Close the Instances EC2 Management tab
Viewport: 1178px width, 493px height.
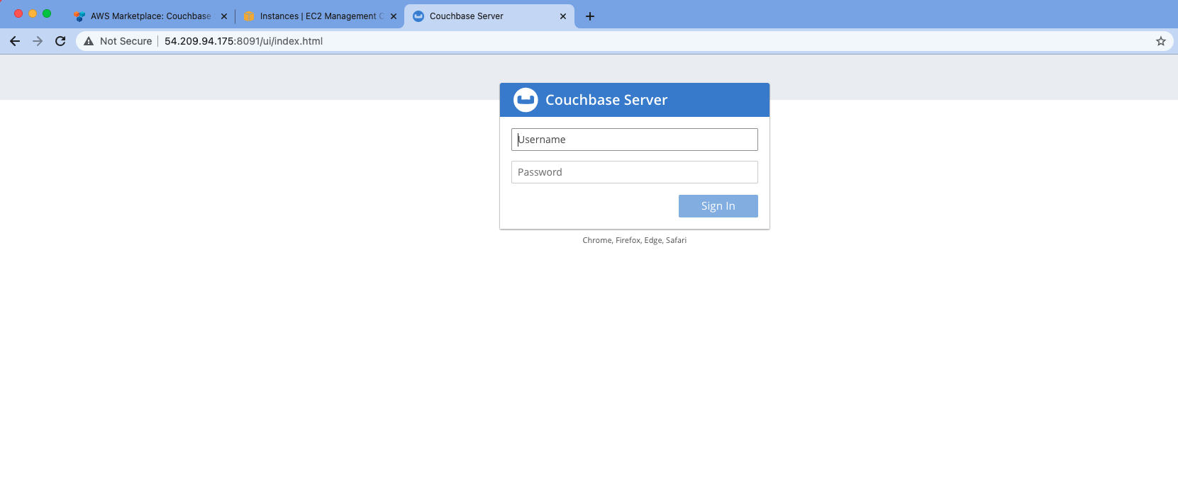pyautogui.click(x=394, y=16)
